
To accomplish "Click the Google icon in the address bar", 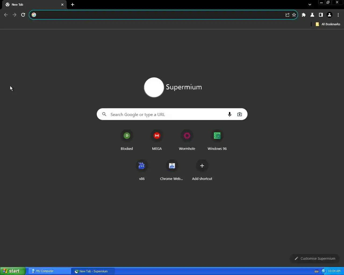I will 34,15.
